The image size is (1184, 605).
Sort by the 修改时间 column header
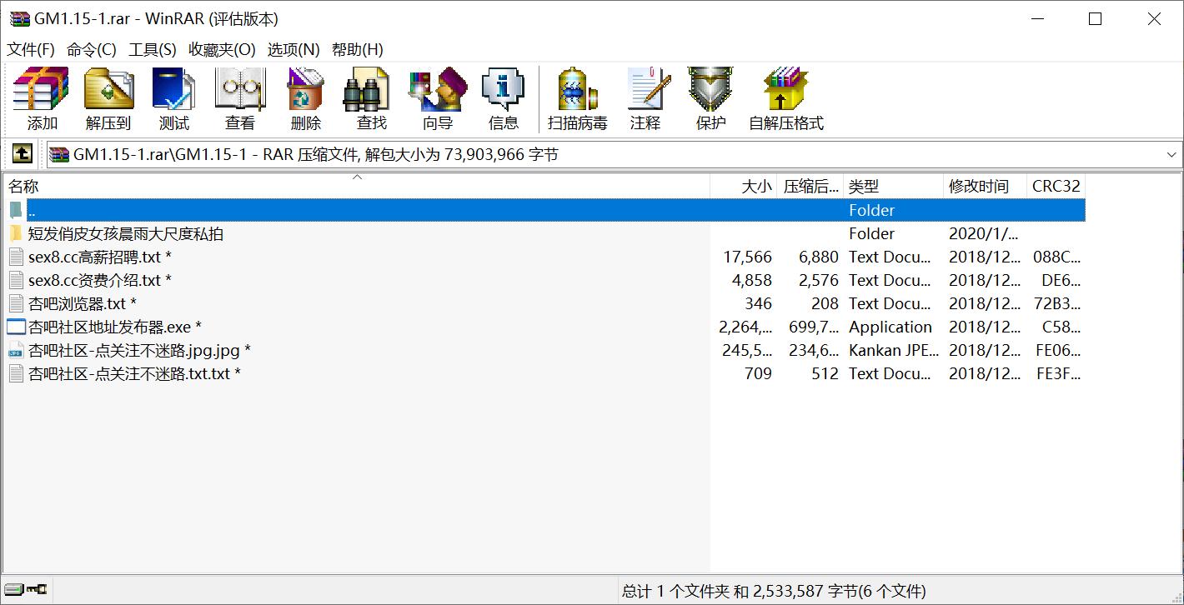coord(986,186)
